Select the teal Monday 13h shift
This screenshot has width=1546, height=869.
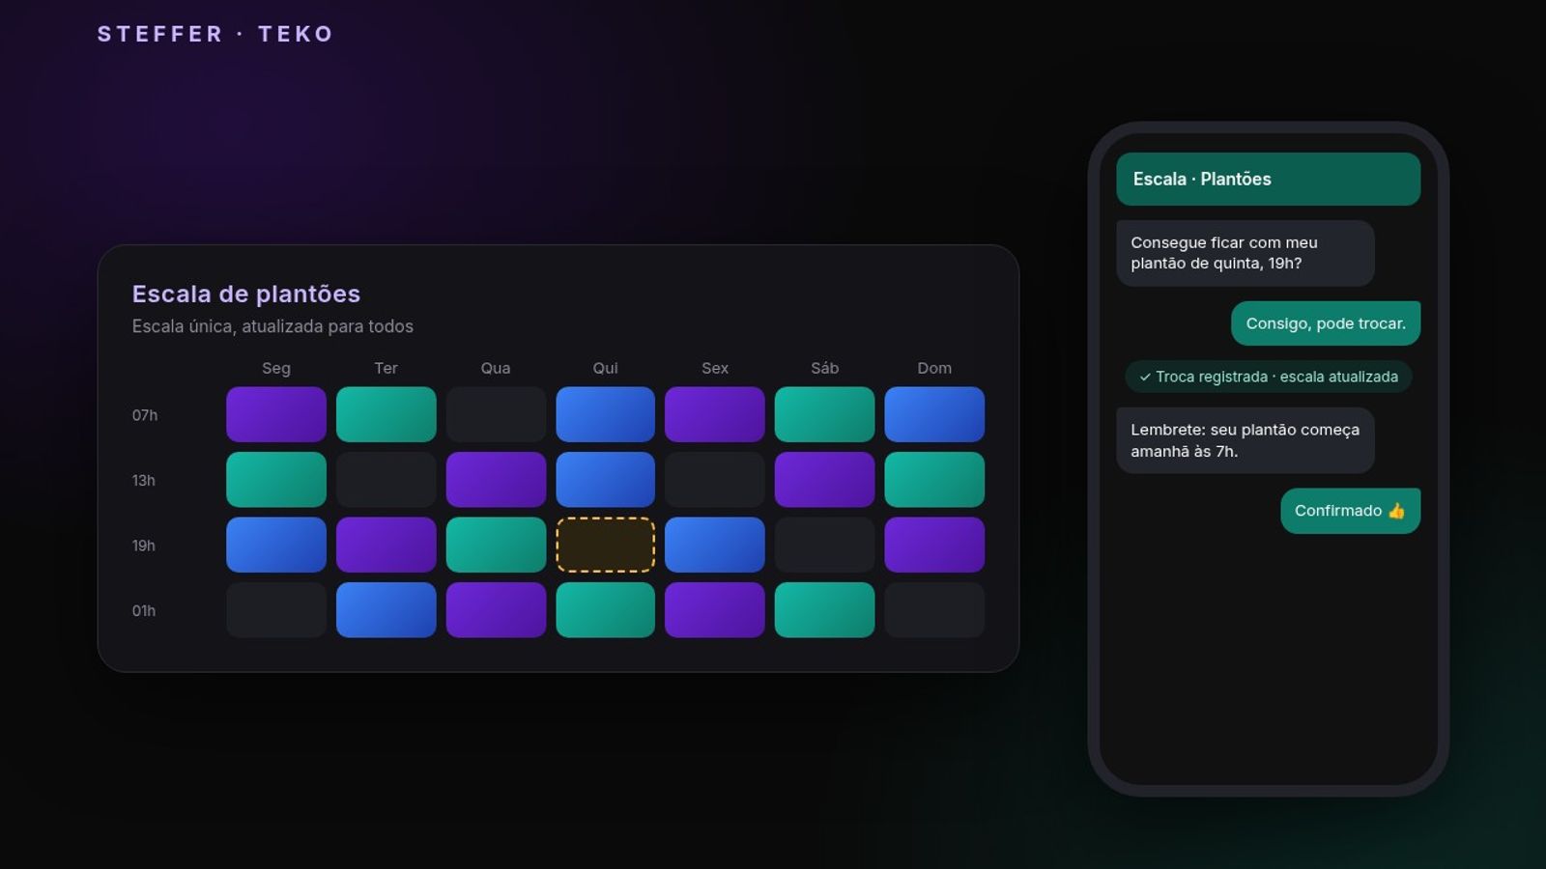(x=276, y=480)
